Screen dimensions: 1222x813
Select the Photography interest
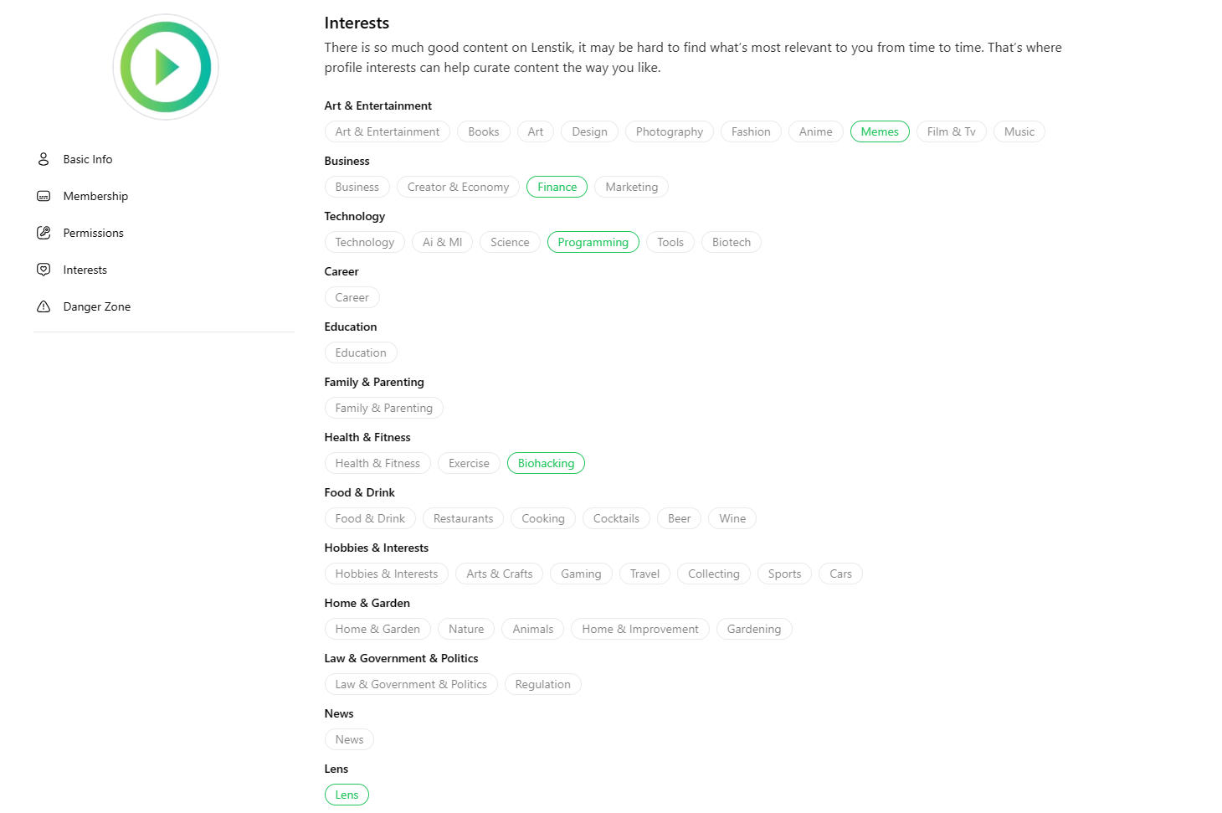click(x=669, y=131)
